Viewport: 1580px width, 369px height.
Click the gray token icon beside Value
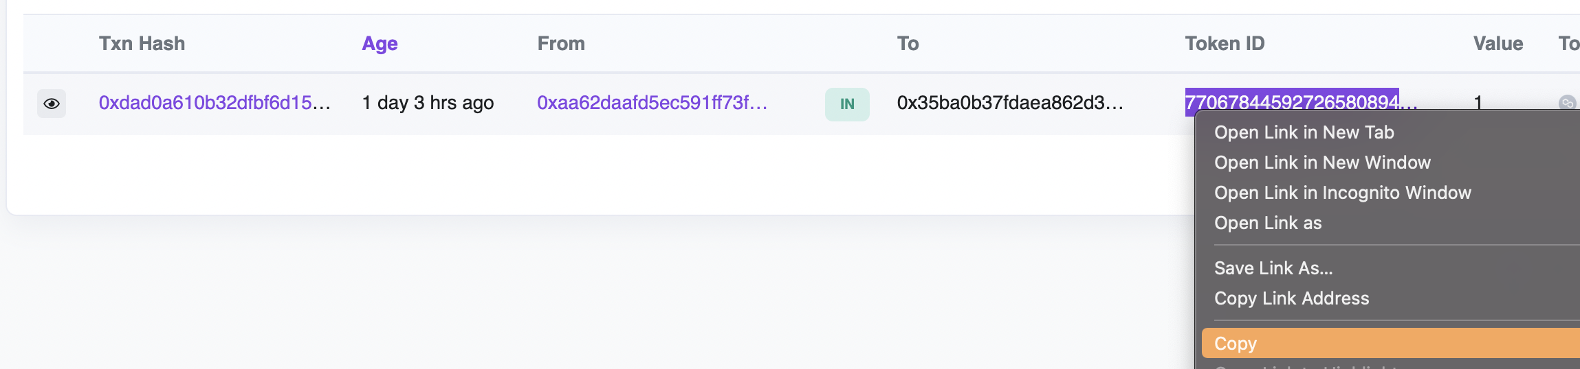(x=1567, y=103)
